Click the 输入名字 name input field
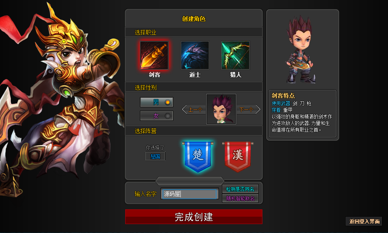 190,194
